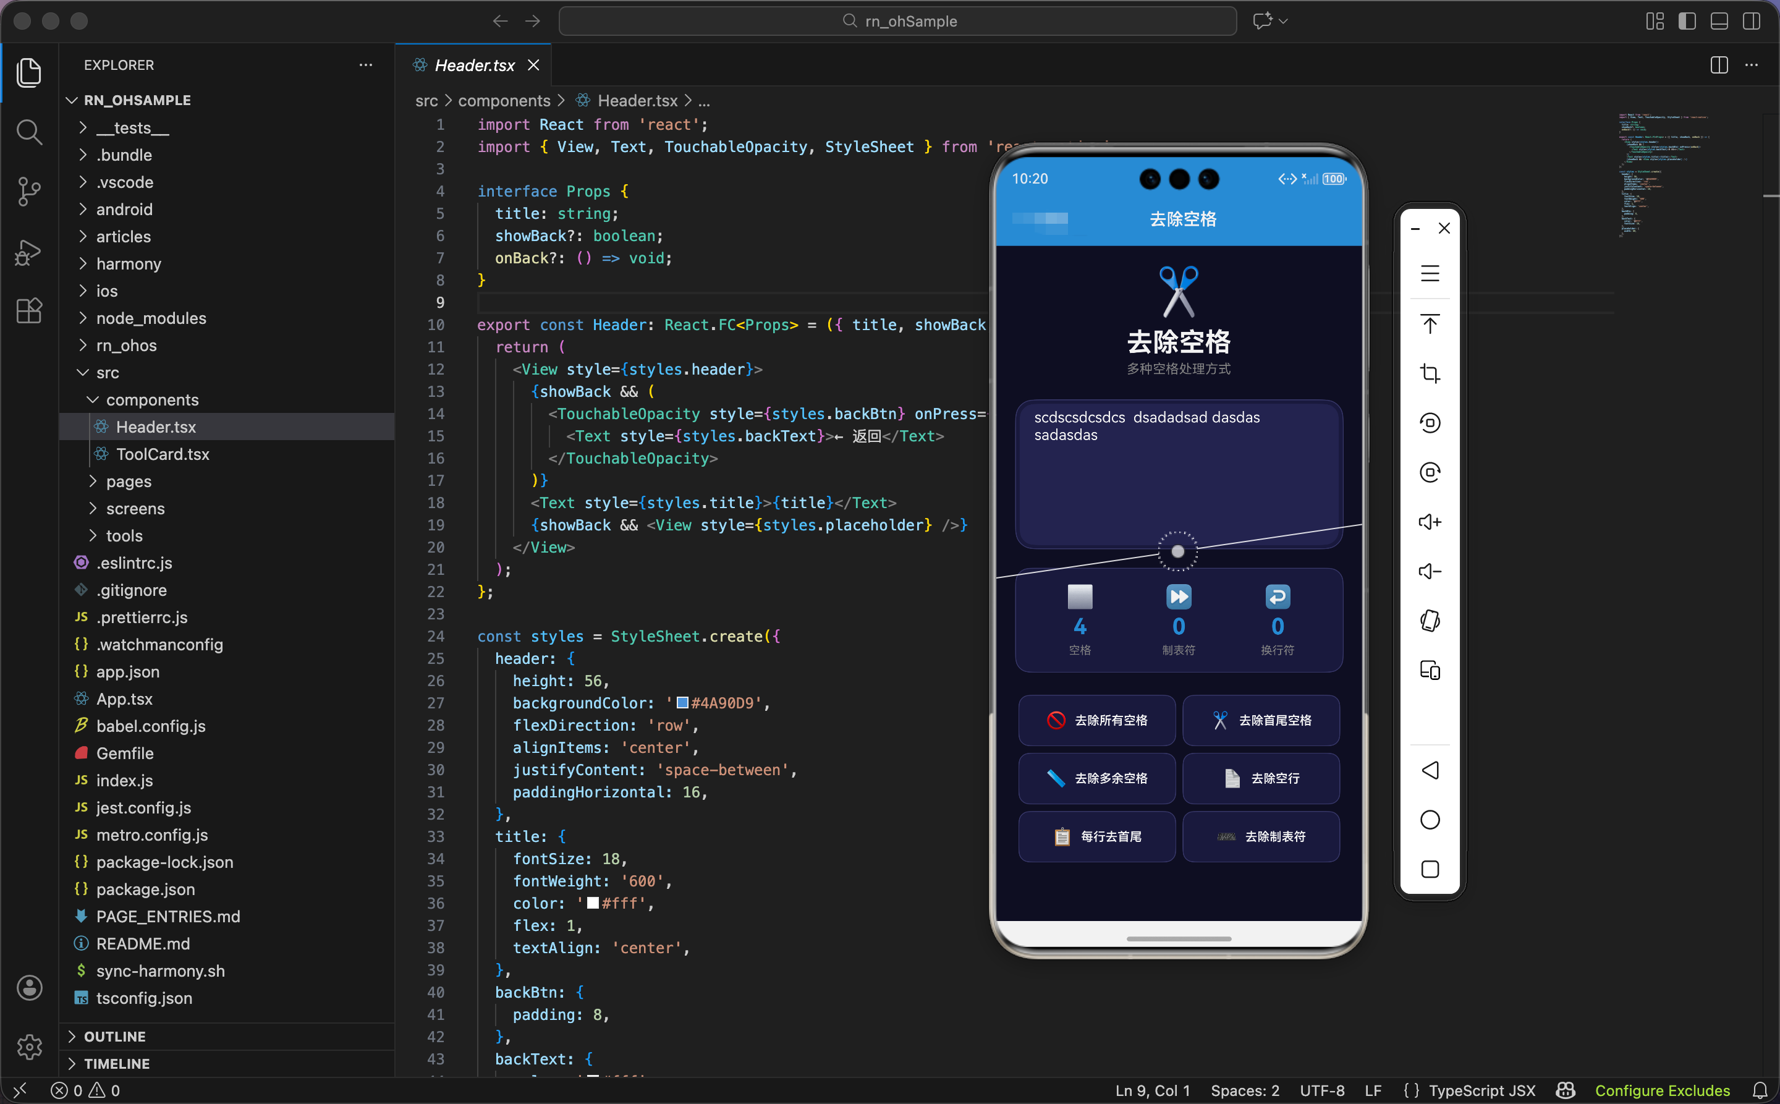Open Run and Debug view
Image resolution: width=1780 pixels, height=1104 pixels.
click(29, 252)
